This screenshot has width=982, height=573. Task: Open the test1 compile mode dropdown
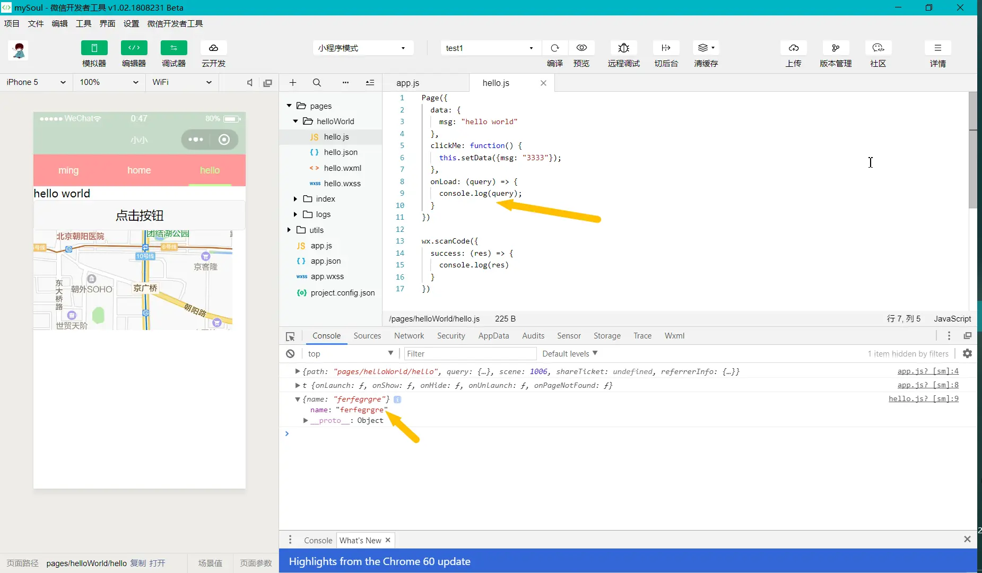point(490,48)
